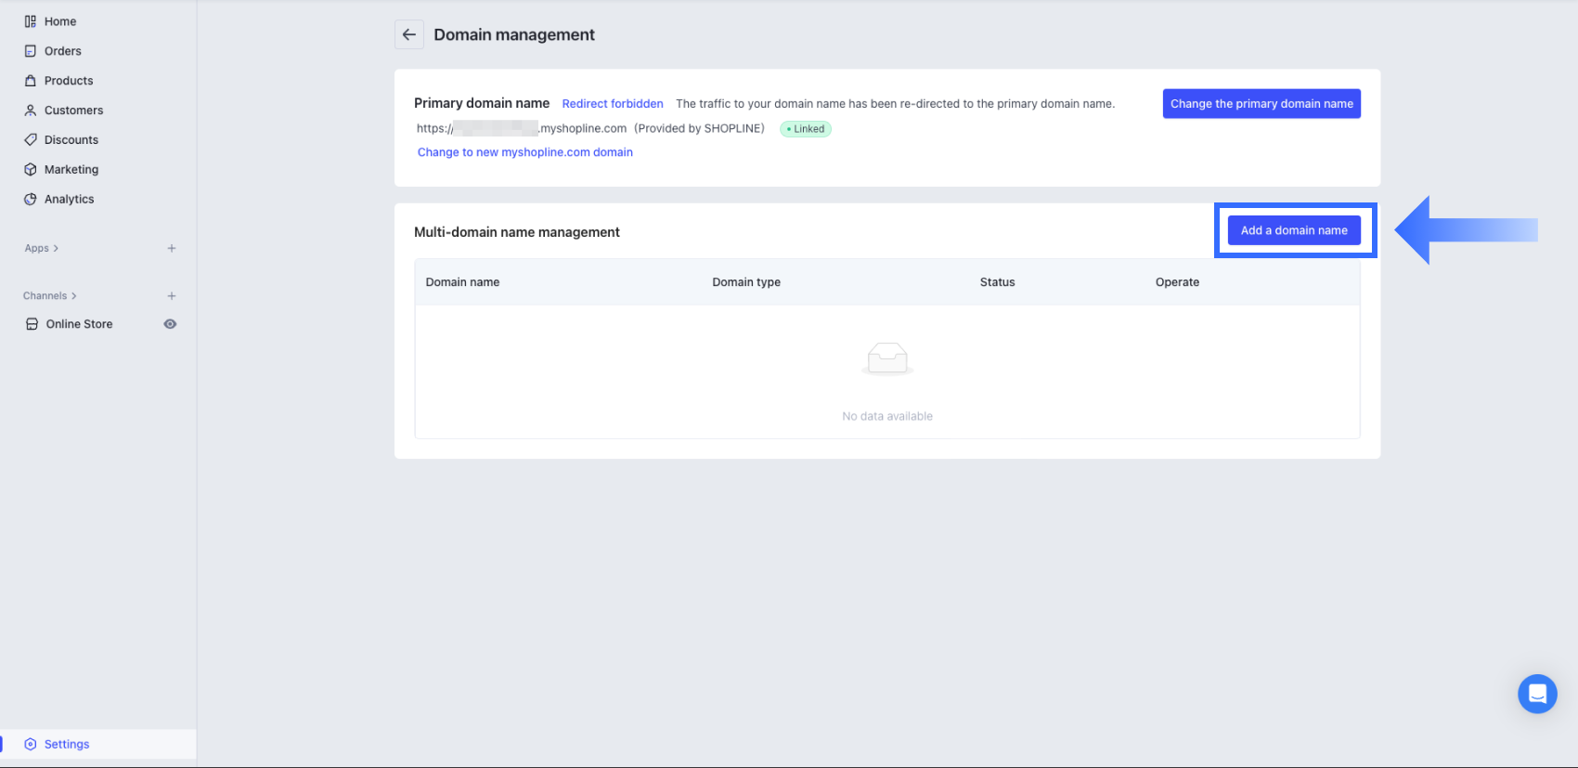Click the Add a domain name button
Screen dimensions: 1578x768
1294,230
